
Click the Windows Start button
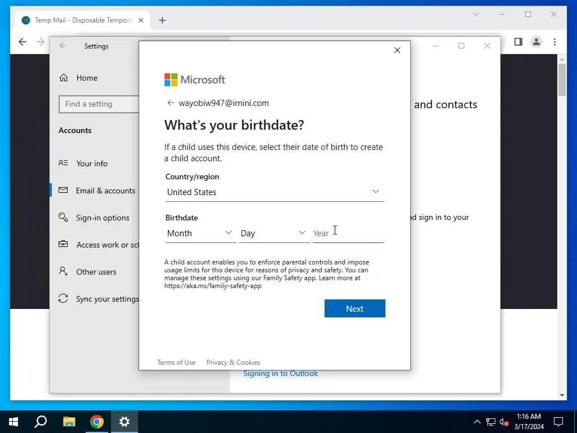[14, 422]
